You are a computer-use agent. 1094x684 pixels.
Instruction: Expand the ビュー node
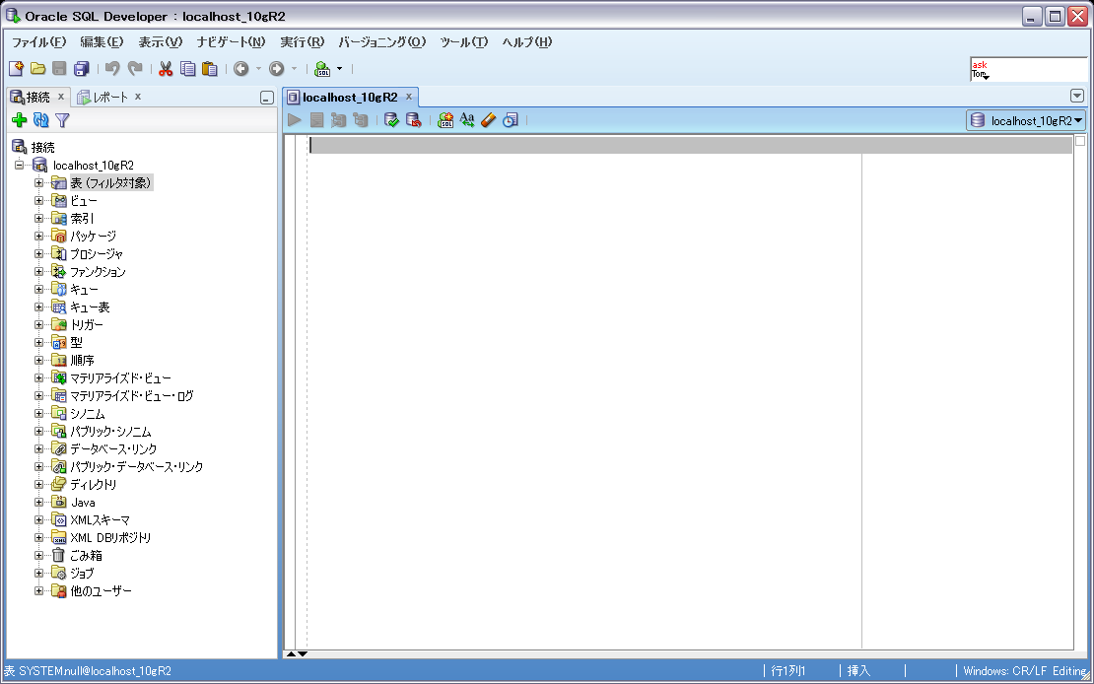click(x=39, y=201)
